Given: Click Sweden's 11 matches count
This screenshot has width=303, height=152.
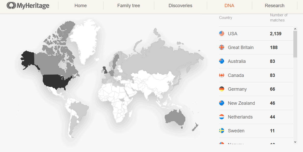Looking at the screenshot, I should tap(272, 131).
